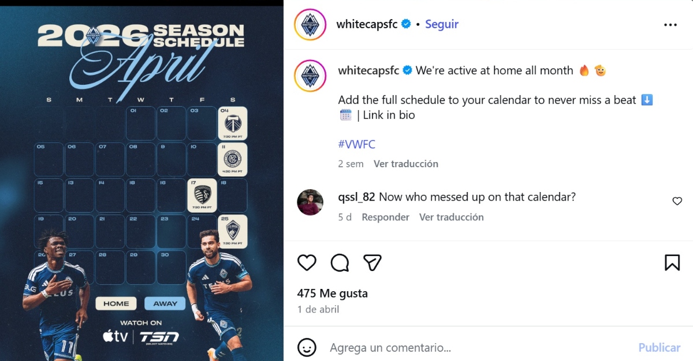View who liked via 475 Me gusta
693x361 pixels.
pyautogui.click(x=333, y=293)
